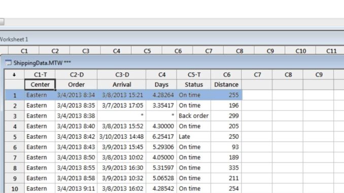Select the C5-T column header

point(194,74)
